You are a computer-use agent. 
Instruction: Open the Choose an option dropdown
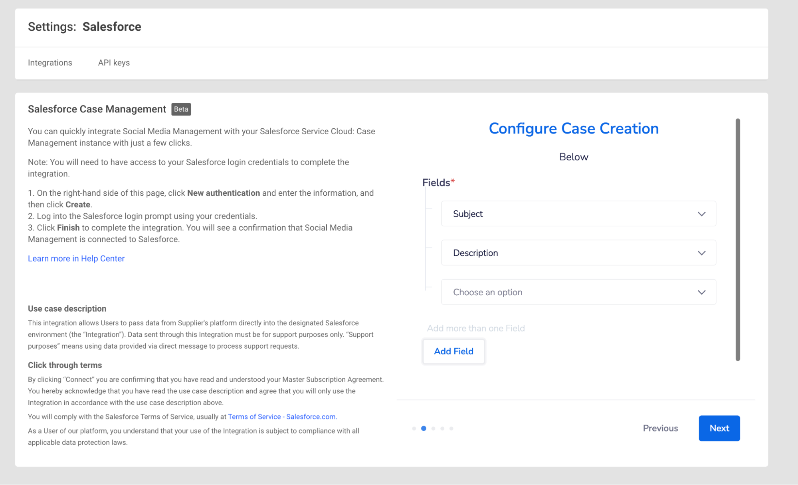click(x=578, y=292)
